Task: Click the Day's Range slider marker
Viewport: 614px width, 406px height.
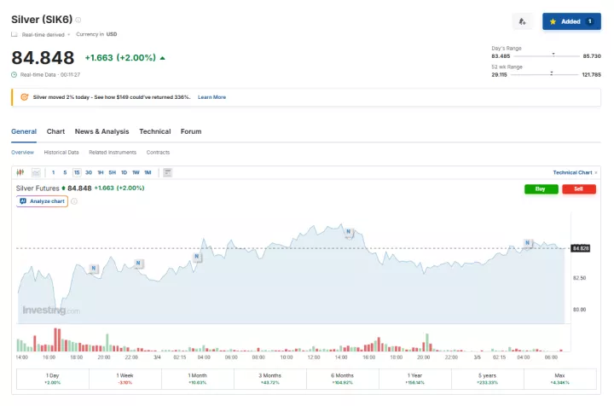Action: (x=553, y=53)
